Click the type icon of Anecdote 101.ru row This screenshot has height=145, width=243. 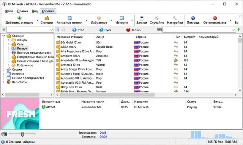click(x=176, y=60)
